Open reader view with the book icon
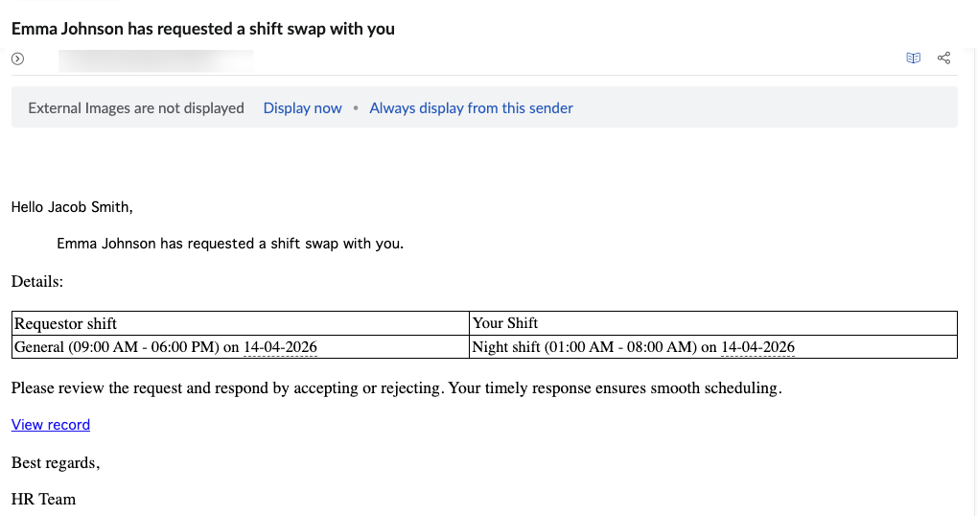The image size is (977, 516). coord(913,59)
